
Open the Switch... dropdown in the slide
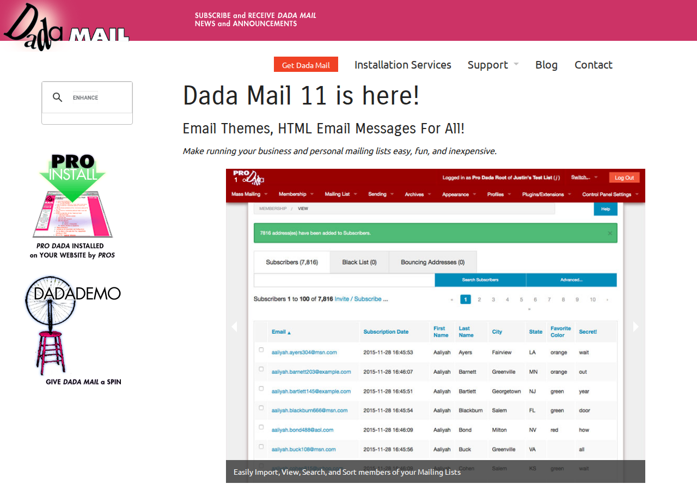click(584, 177)
